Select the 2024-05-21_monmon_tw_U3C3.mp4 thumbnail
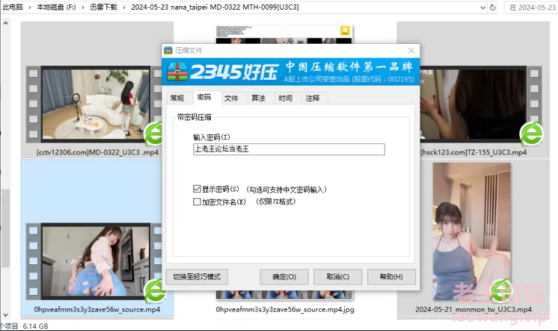558x331 pixels. 472,232
